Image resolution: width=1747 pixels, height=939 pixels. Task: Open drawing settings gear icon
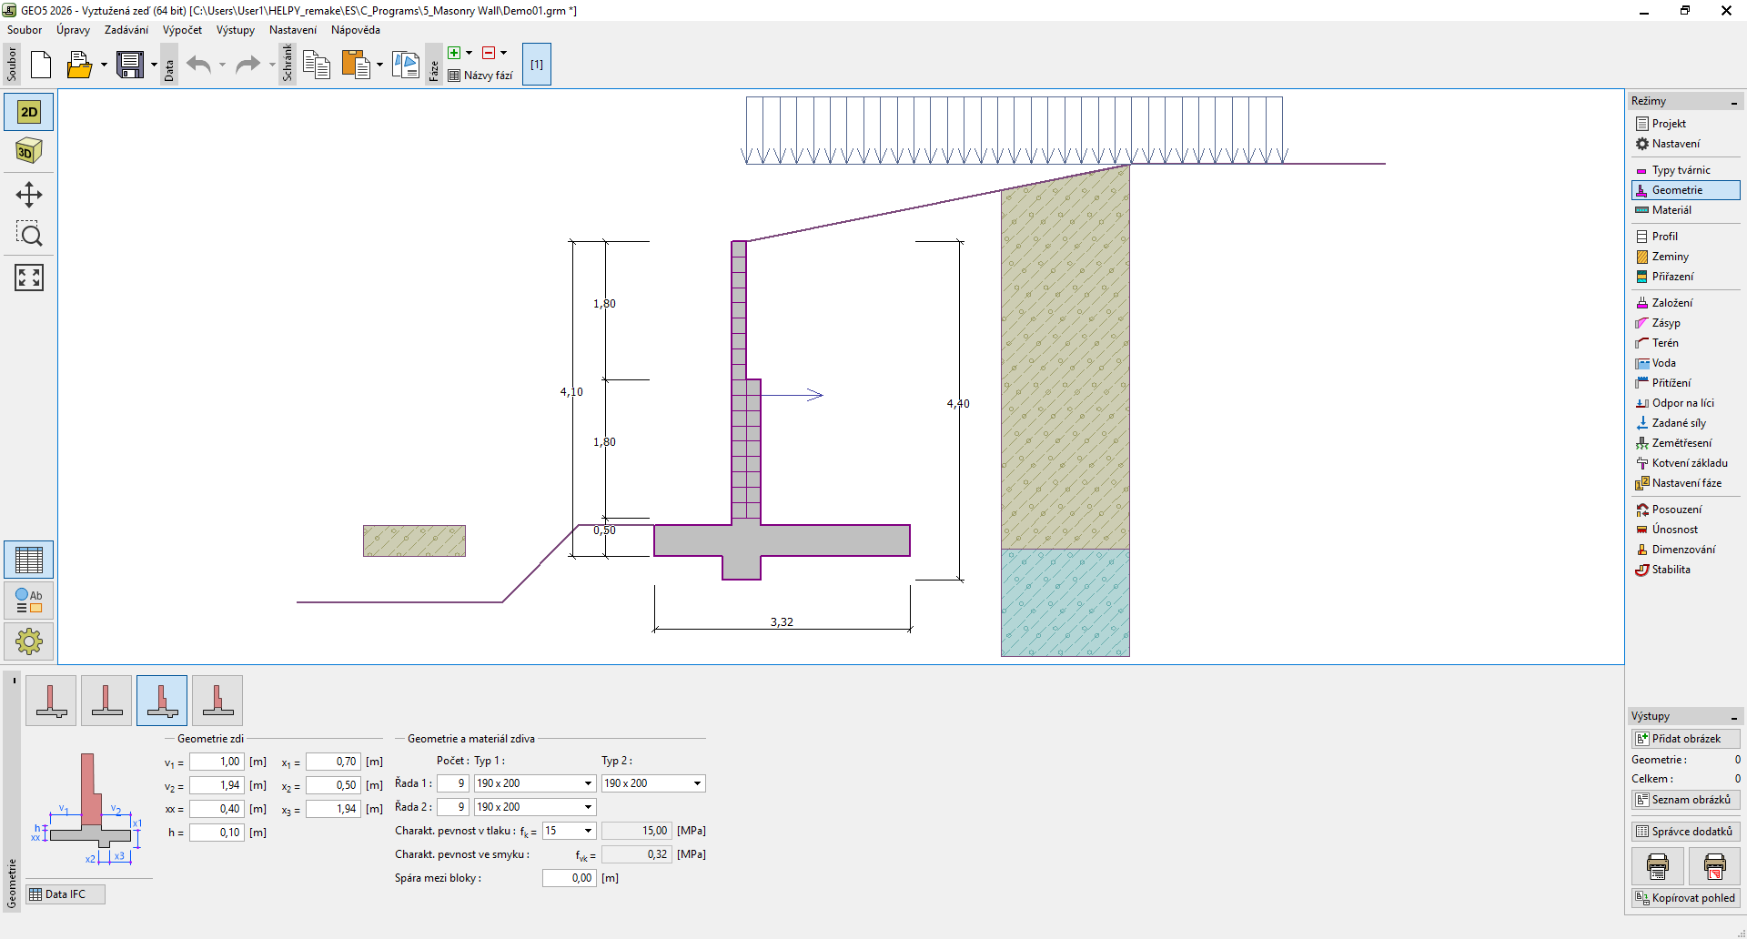29,641
